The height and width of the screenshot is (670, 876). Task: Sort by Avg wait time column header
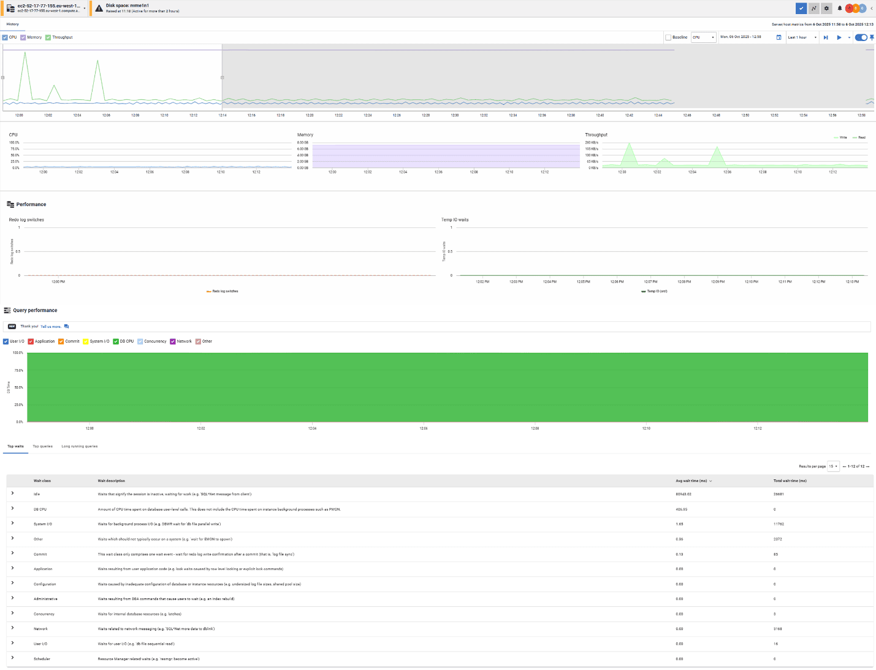(x=691, y=481)
